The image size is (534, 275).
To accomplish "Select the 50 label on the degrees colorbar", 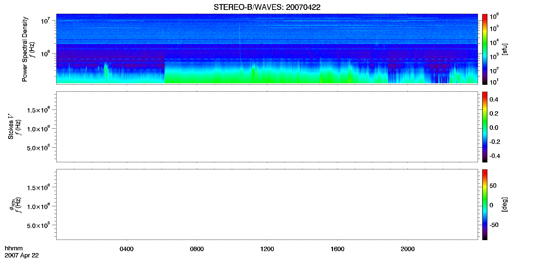I will (493, 186).
